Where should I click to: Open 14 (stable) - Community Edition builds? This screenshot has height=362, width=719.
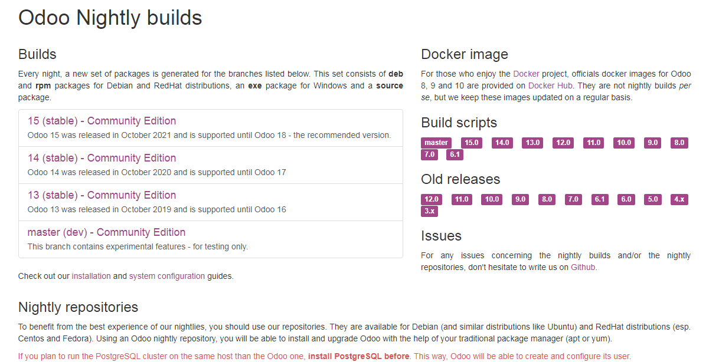pyautogui.click(x=102, y=158)
